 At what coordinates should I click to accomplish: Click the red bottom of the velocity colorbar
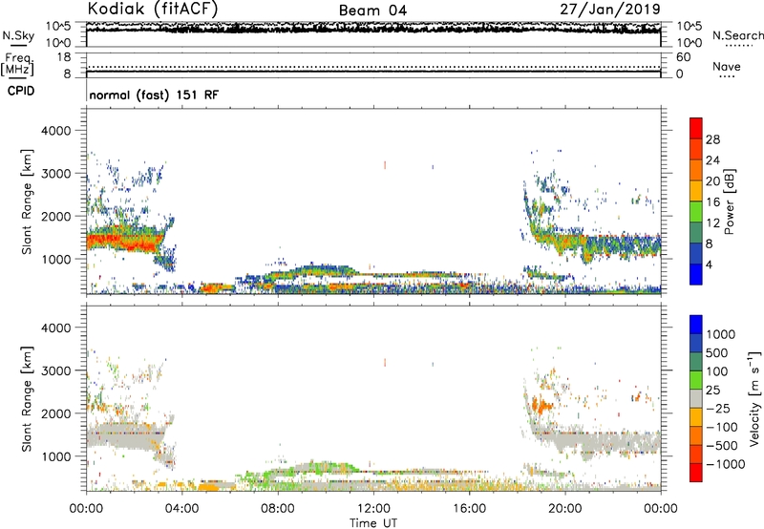[x=696, y=473]
